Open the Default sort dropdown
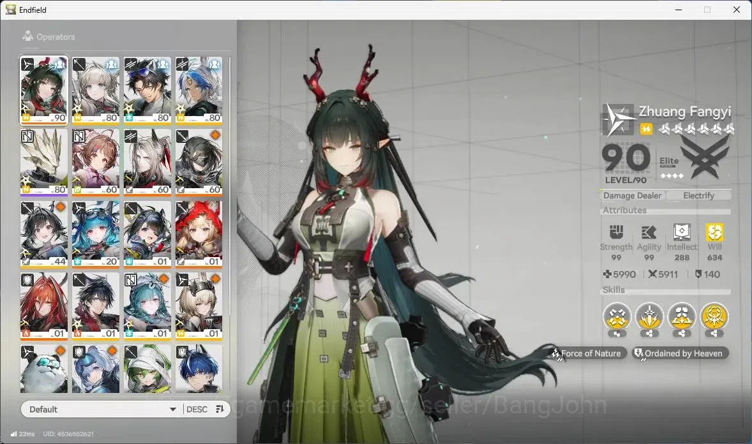Screen dimensions: 752x444 click(x=102, y=409)
